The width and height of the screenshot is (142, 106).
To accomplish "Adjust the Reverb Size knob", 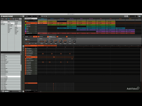I will (46, 41).
